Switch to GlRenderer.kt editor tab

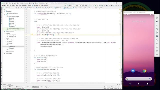(x=77, y=8)
